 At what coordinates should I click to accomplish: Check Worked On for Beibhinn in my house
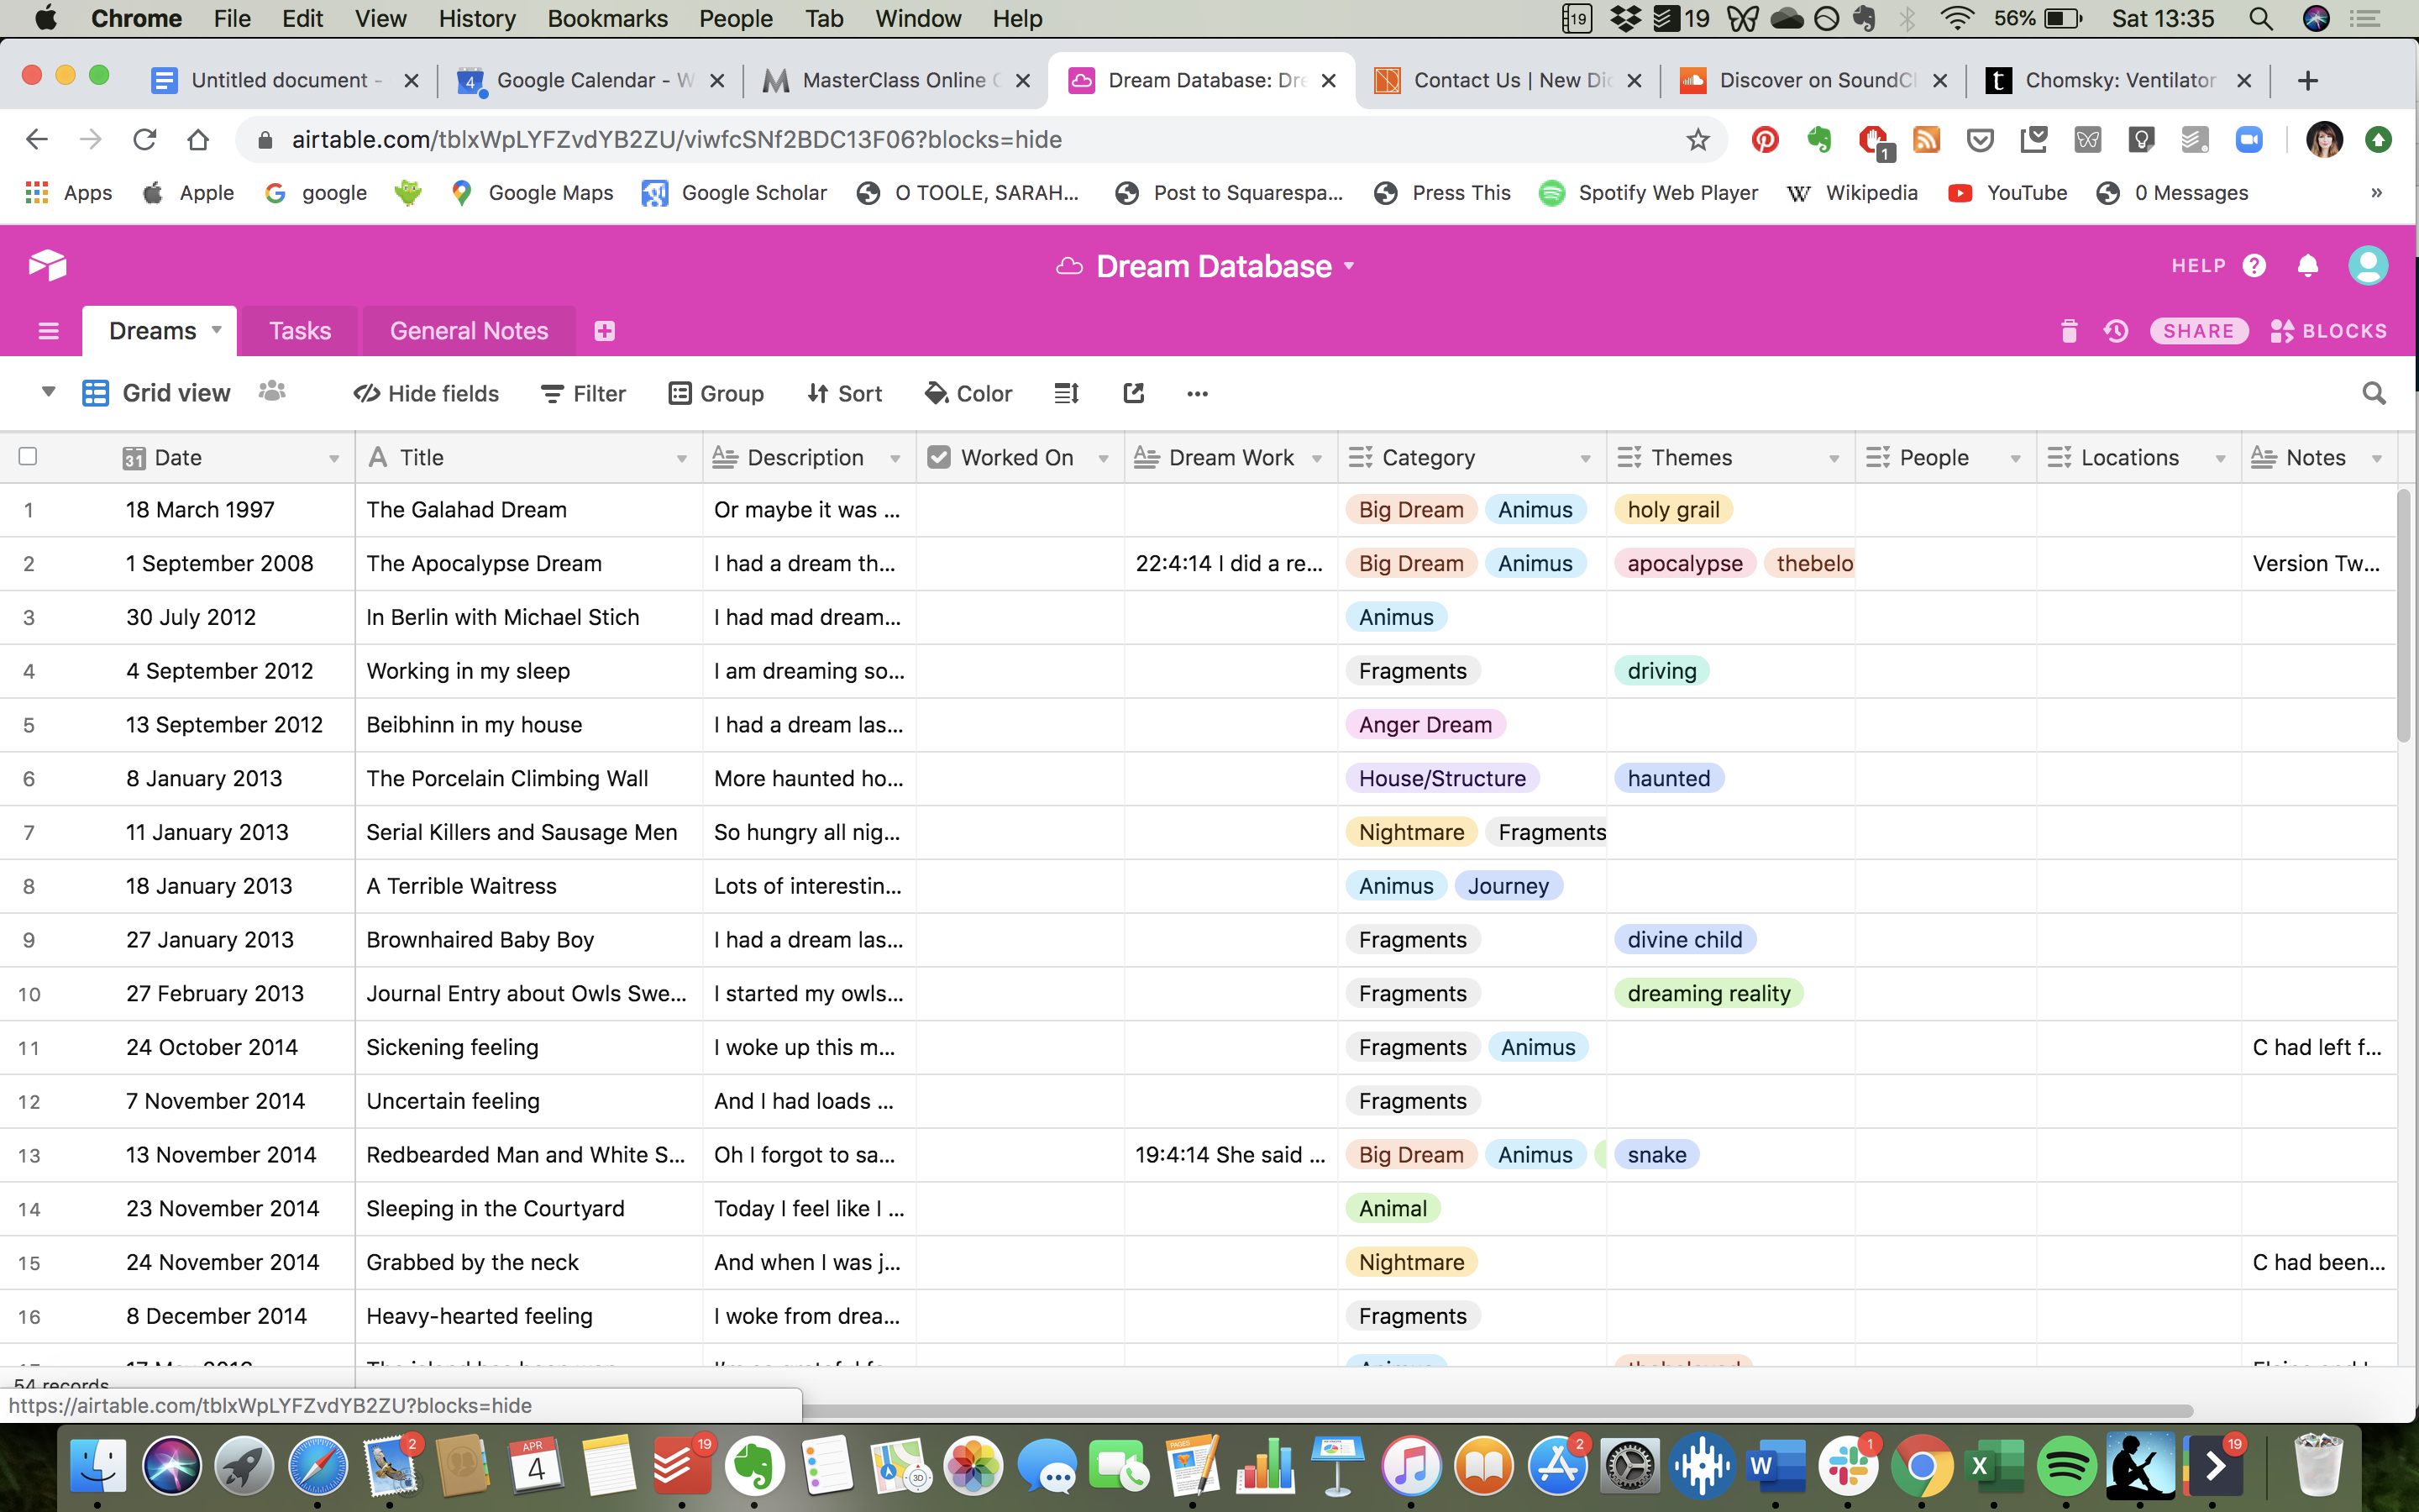[1020, 725]
